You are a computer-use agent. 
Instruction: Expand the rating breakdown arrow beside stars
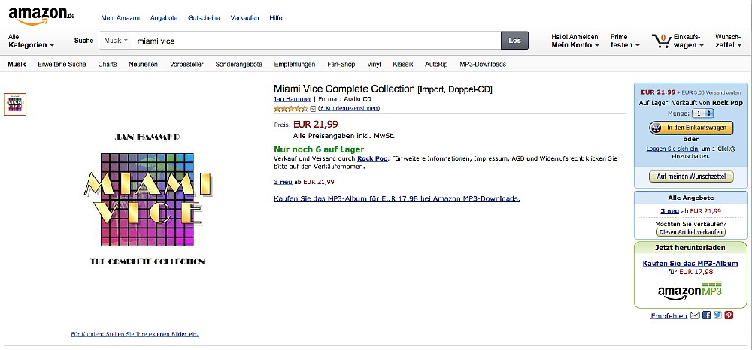[313, 109]
